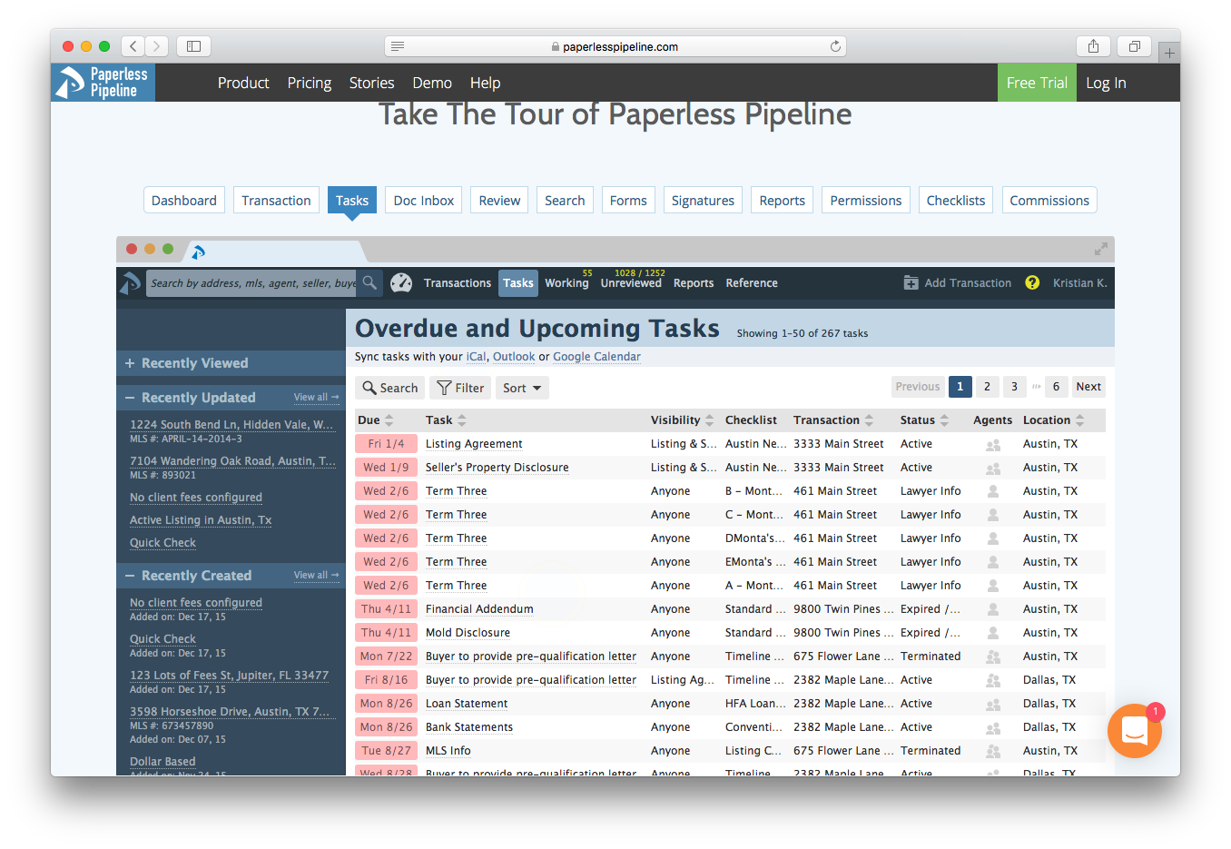This screenshot has width=1231, height=849.
Task: Open the Working tab in app bar
Action: [566, 283]
